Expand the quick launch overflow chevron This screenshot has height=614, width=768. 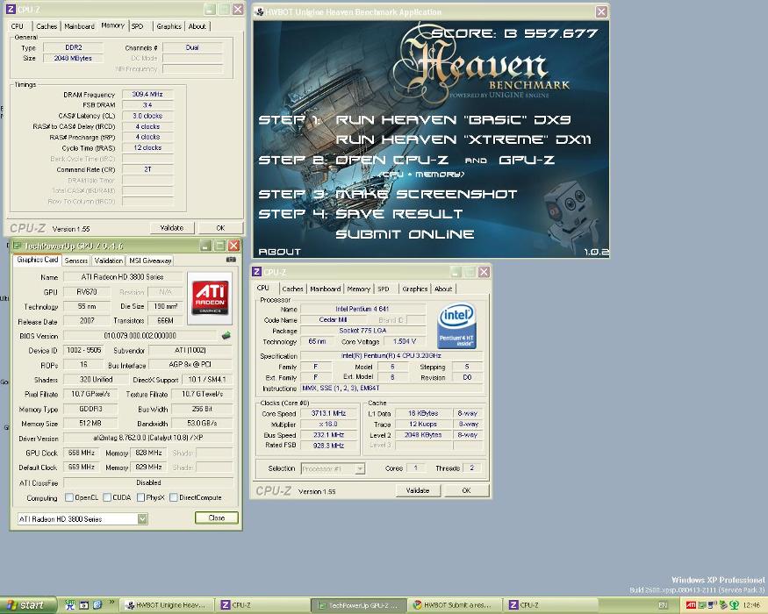pos(111,603)
